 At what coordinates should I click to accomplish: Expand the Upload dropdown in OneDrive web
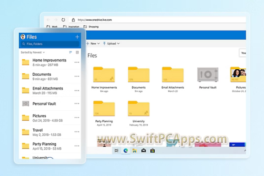coord(111,44)
